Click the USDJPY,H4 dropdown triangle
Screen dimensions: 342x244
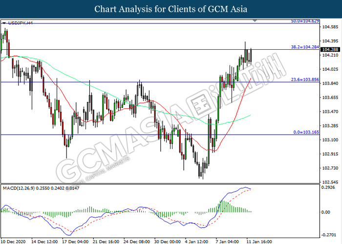click(x=4, y=23)
